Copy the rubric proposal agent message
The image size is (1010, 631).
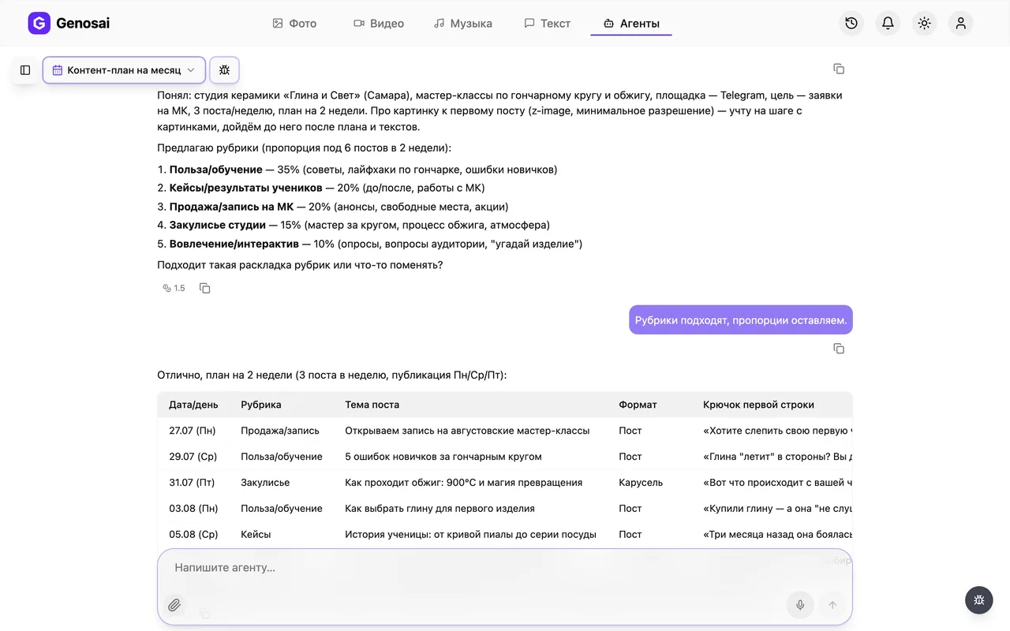205,288
